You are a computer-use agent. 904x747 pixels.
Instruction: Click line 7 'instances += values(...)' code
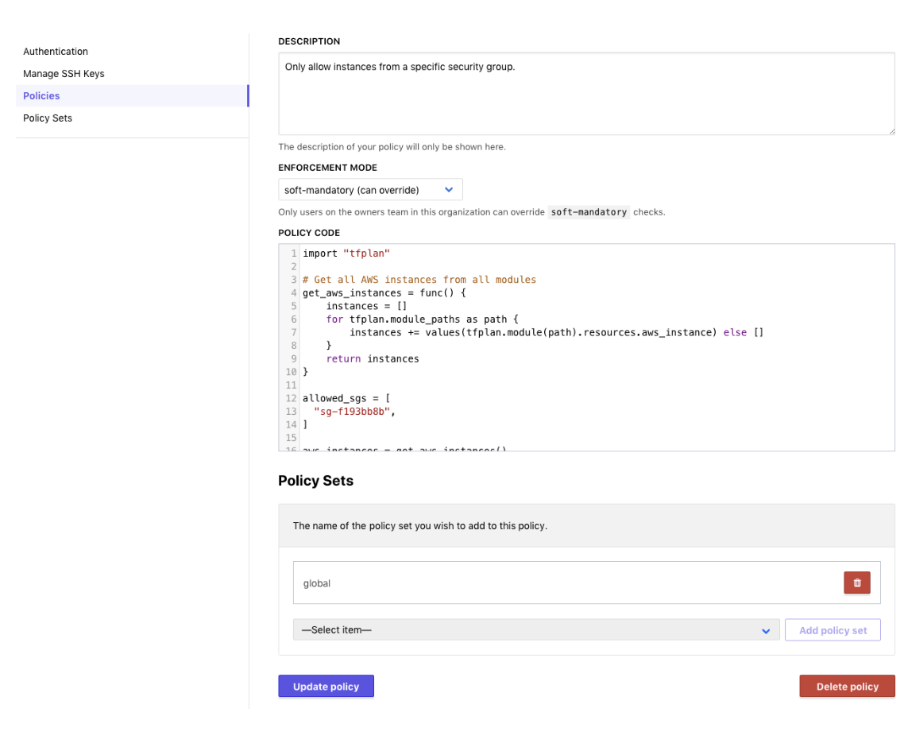point(556,333)
